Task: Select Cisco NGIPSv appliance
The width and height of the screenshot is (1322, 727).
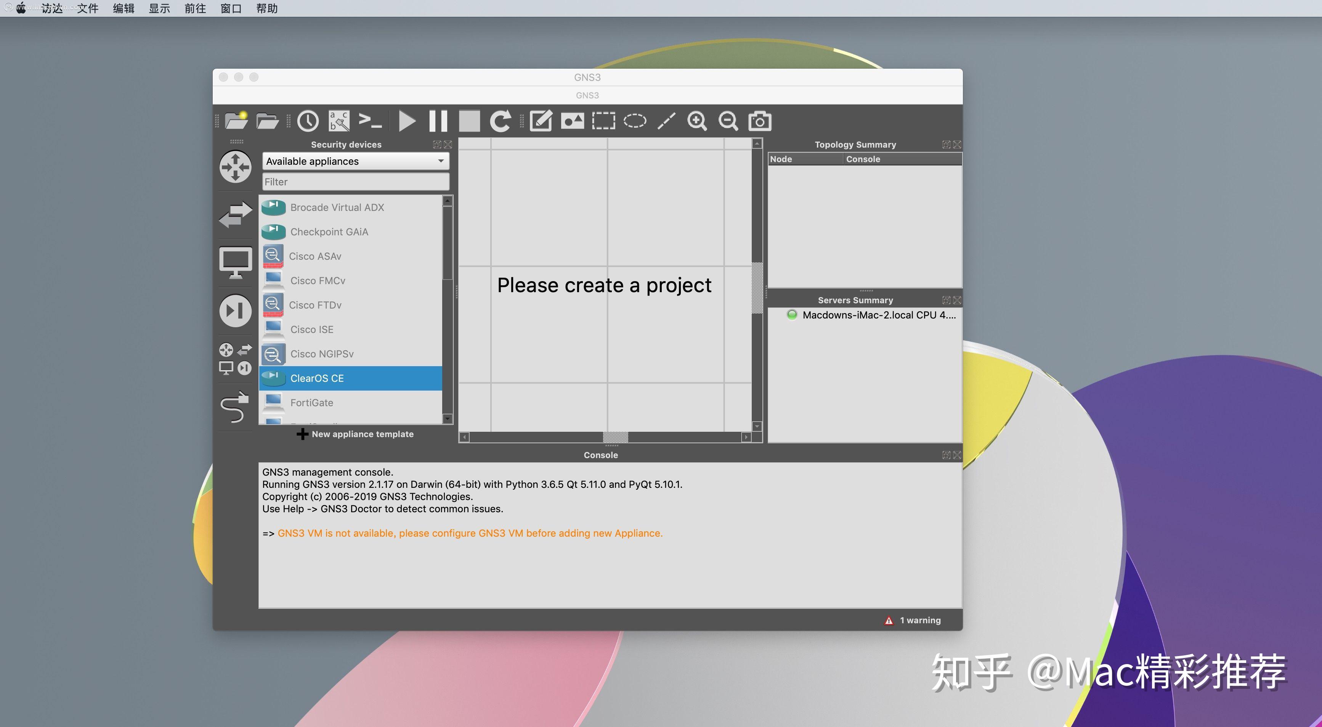Action: point(351,354)
